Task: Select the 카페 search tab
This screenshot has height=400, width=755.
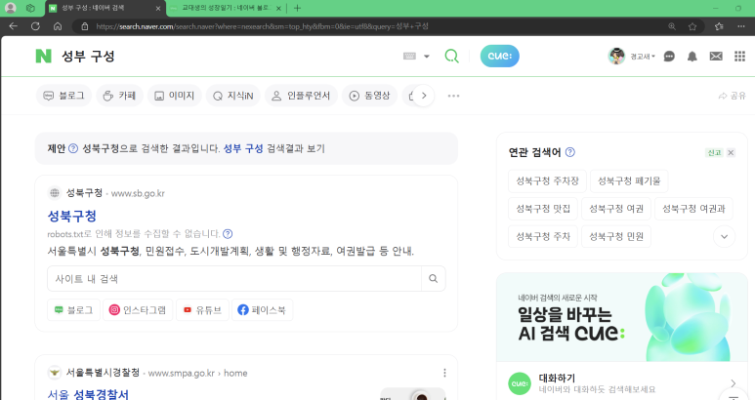Action: (120, 96)
